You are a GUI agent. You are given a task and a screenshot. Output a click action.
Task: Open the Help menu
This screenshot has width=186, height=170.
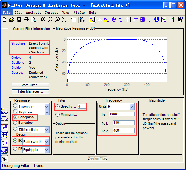tap(93, 12)
